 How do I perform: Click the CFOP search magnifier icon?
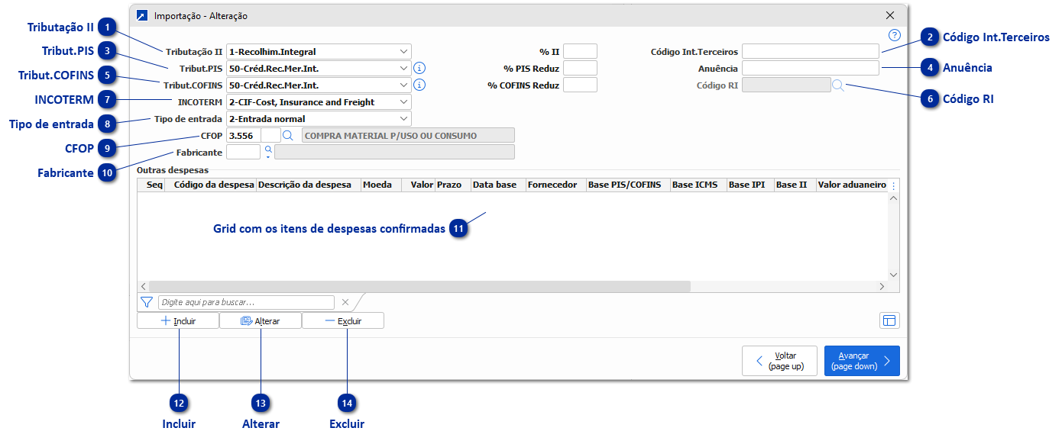288,135
